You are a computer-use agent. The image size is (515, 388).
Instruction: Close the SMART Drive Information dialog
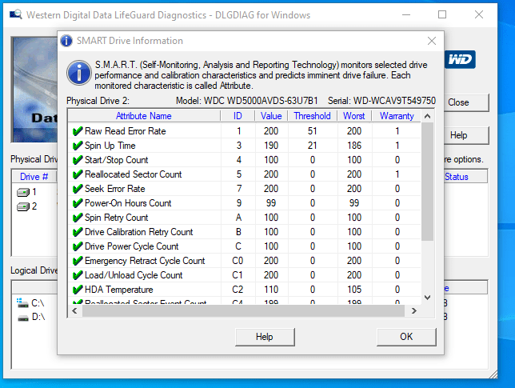(432, 41)
